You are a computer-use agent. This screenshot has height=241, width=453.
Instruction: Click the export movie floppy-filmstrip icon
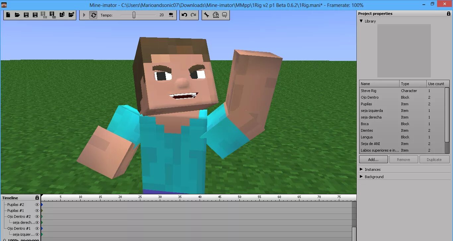click(x=44, y=15)
